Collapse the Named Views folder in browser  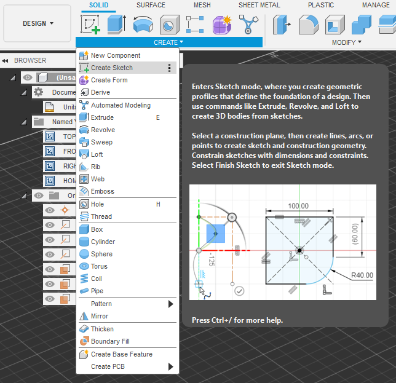click(x=25, y=122)
